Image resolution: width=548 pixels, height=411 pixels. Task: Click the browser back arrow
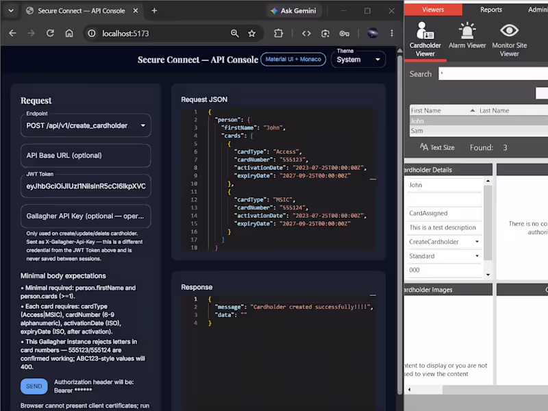point(12,33)
